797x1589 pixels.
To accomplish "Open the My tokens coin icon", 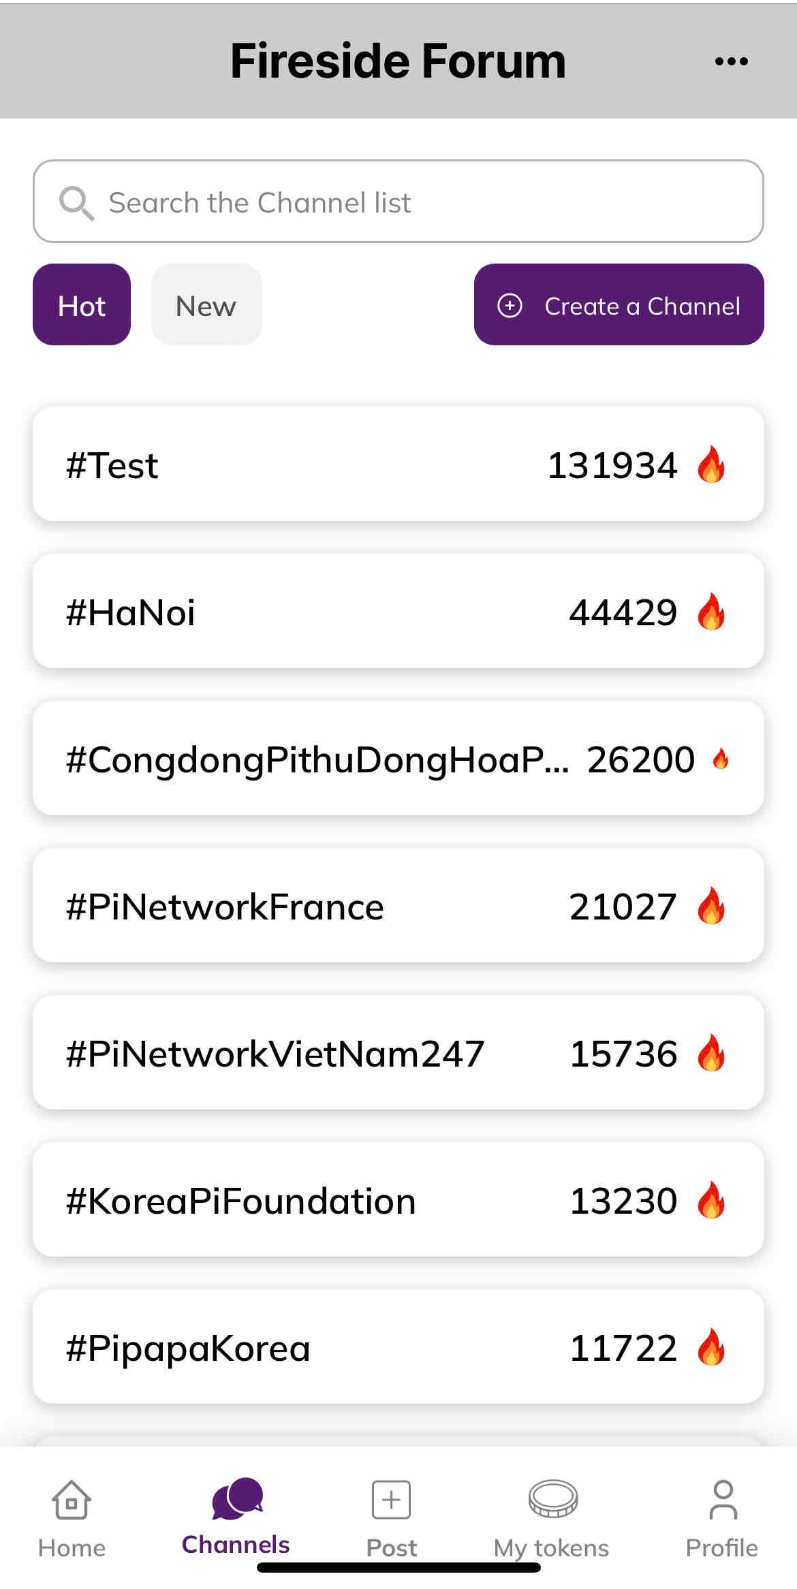I will click(552, 1498).
